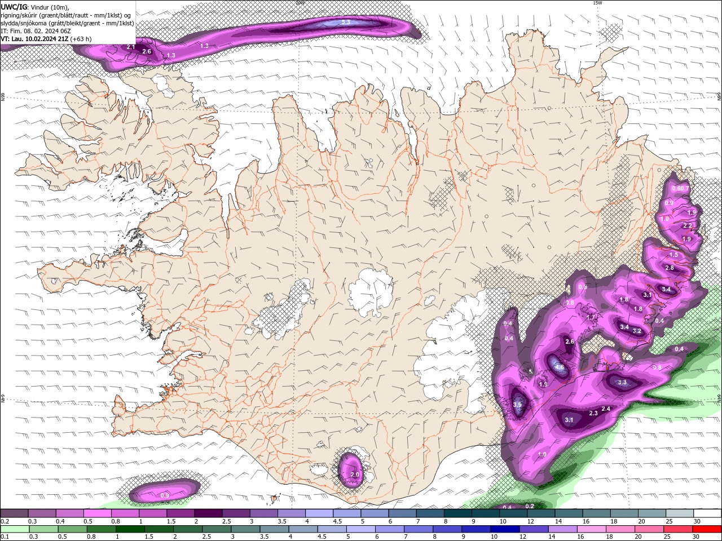Screen dimensions: 722x541
Task: Click the bright pink swatch after 0.5, upper scale
Action: (97, 513)
